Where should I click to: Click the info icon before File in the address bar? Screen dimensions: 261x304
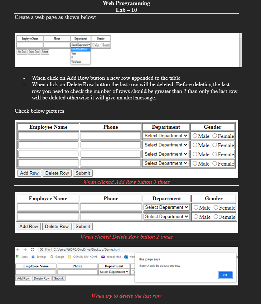click(x=41, y=250)
